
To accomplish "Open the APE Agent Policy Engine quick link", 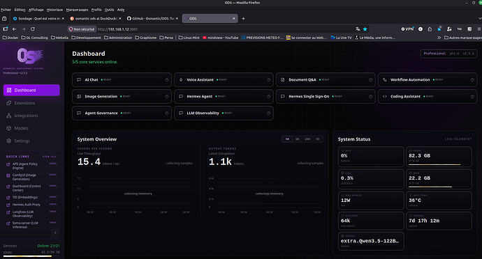I will click(x=31, y=166).
